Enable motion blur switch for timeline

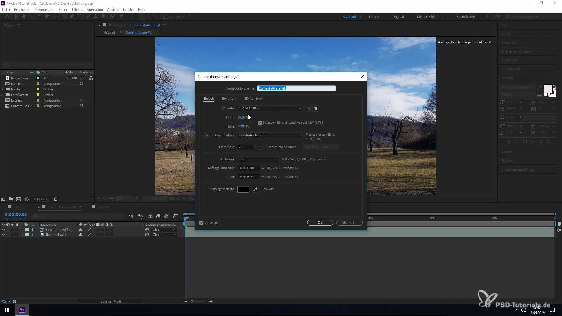(166, 216)
